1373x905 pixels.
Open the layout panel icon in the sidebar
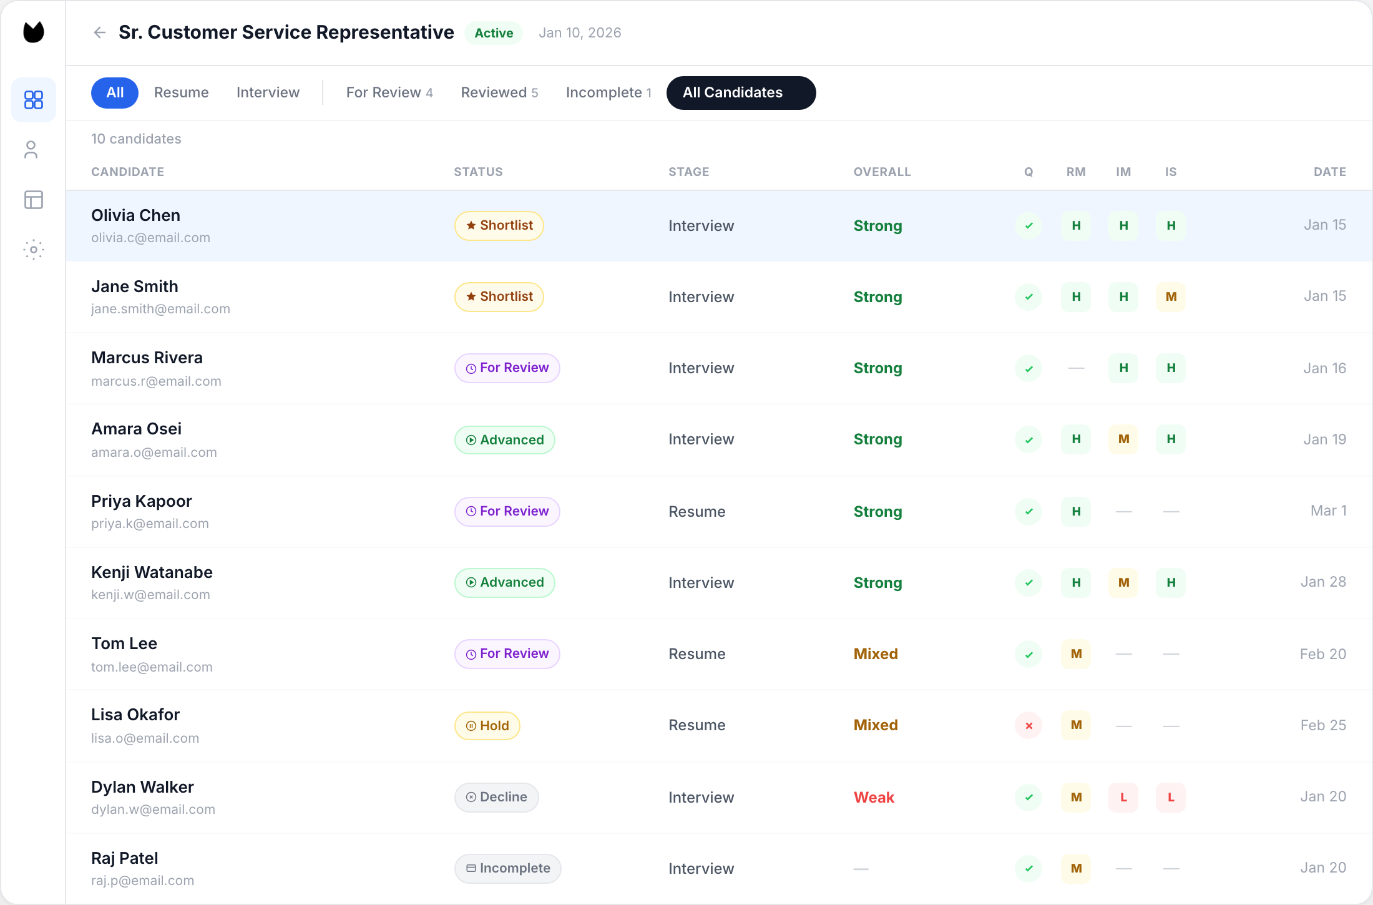pos(34,199)
